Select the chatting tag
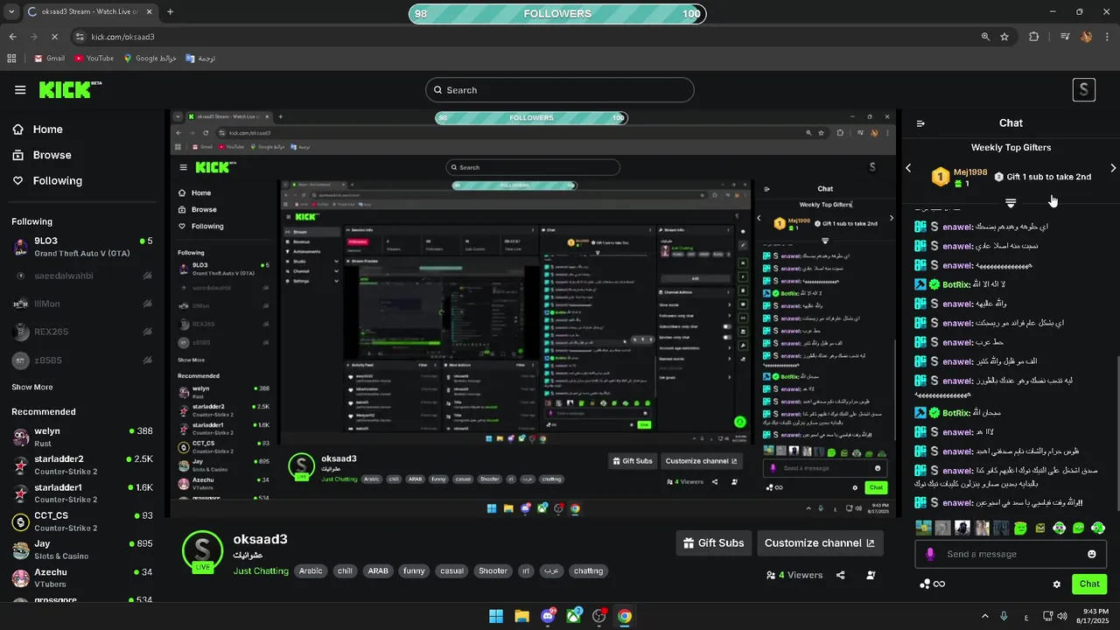Image resolution: width=1120 pixels, height=630 pixels. point(588,570)
